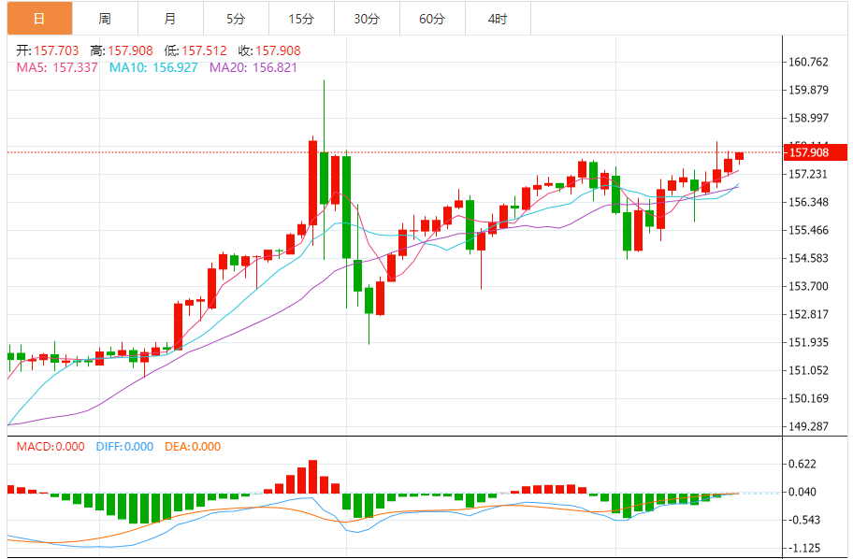Open the 30分 chart tab
Viewport: 853px width, 559px height.
tap(367, 19)
